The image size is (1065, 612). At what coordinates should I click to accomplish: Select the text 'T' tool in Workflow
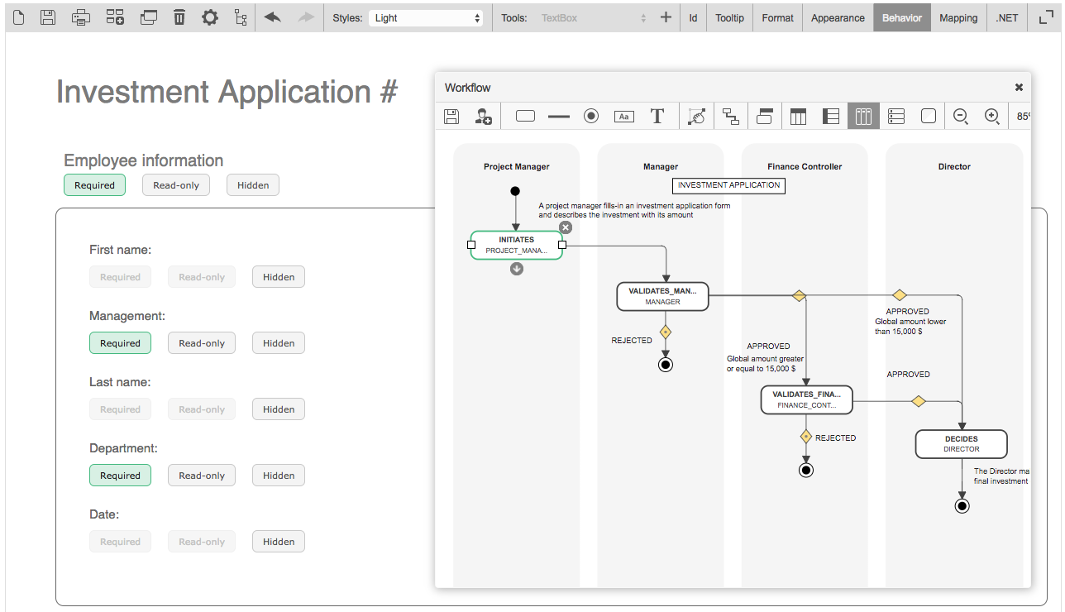(x=657, y=117)
